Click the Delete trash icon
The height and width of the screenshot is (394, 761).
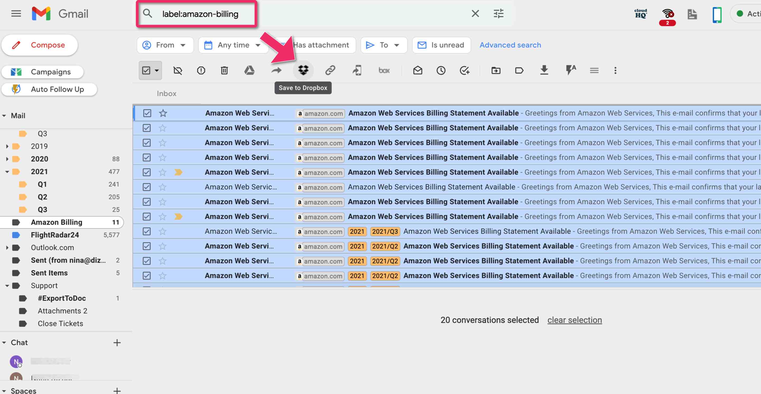point(224,70)
